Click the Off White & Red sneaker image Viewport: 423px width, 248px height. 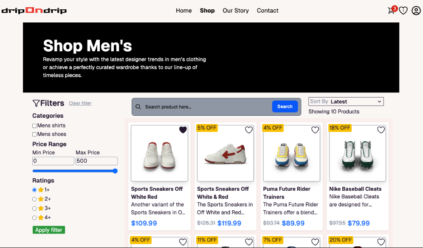[x=226, y=153]
